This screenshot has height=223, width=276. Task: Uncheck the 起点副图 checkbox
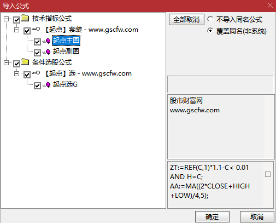pyautogui.click(x=37, y=53)
